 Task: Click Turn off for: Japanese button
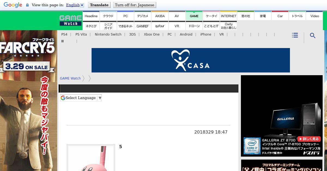pyautogui.click(x=135, y=5)
